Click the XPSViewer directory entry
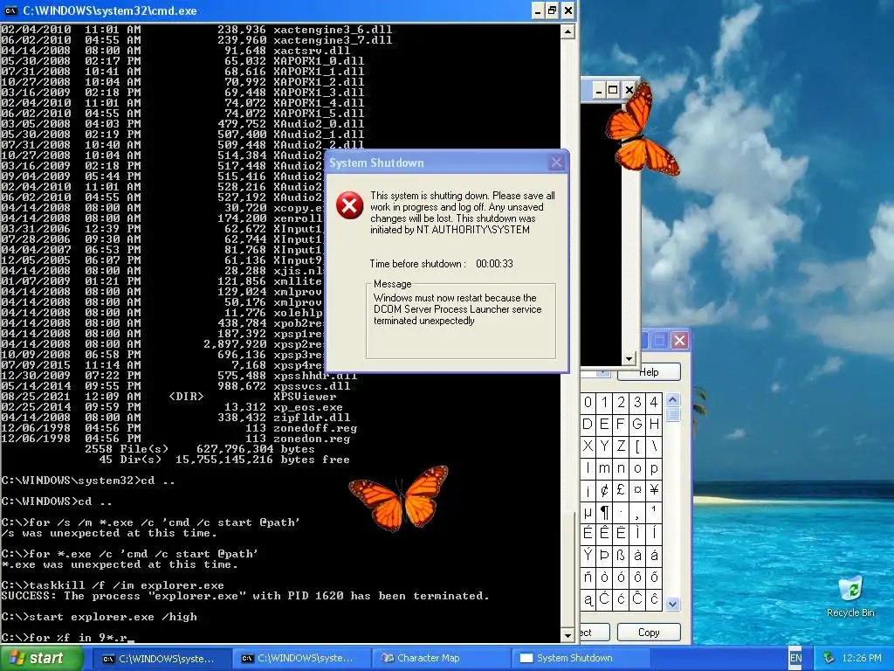The image size is (894, 671). 305,397
